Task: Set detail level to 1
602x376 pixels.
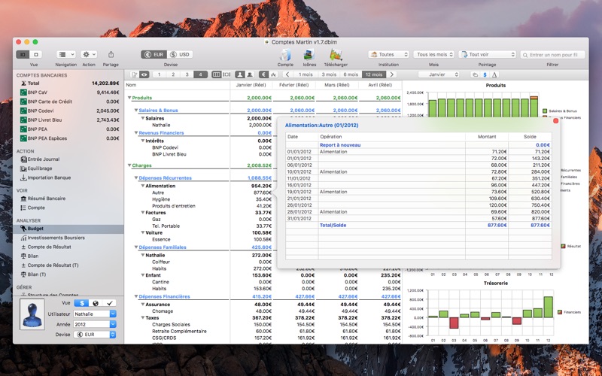Action: point(160,74)
